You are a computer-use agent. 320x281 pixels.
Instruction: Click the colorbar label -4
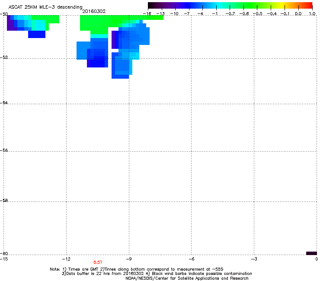201,14
